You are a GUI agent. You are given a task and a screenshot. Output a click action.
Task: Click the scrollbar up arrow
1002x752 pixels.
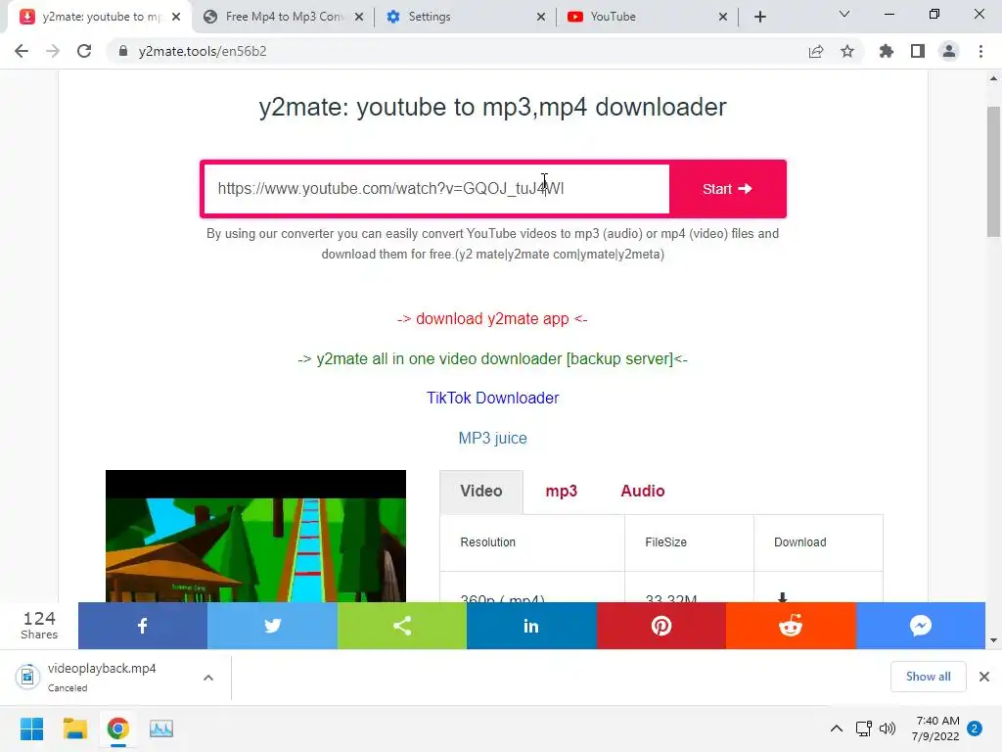pyautogui.click(x=993, y=79)
